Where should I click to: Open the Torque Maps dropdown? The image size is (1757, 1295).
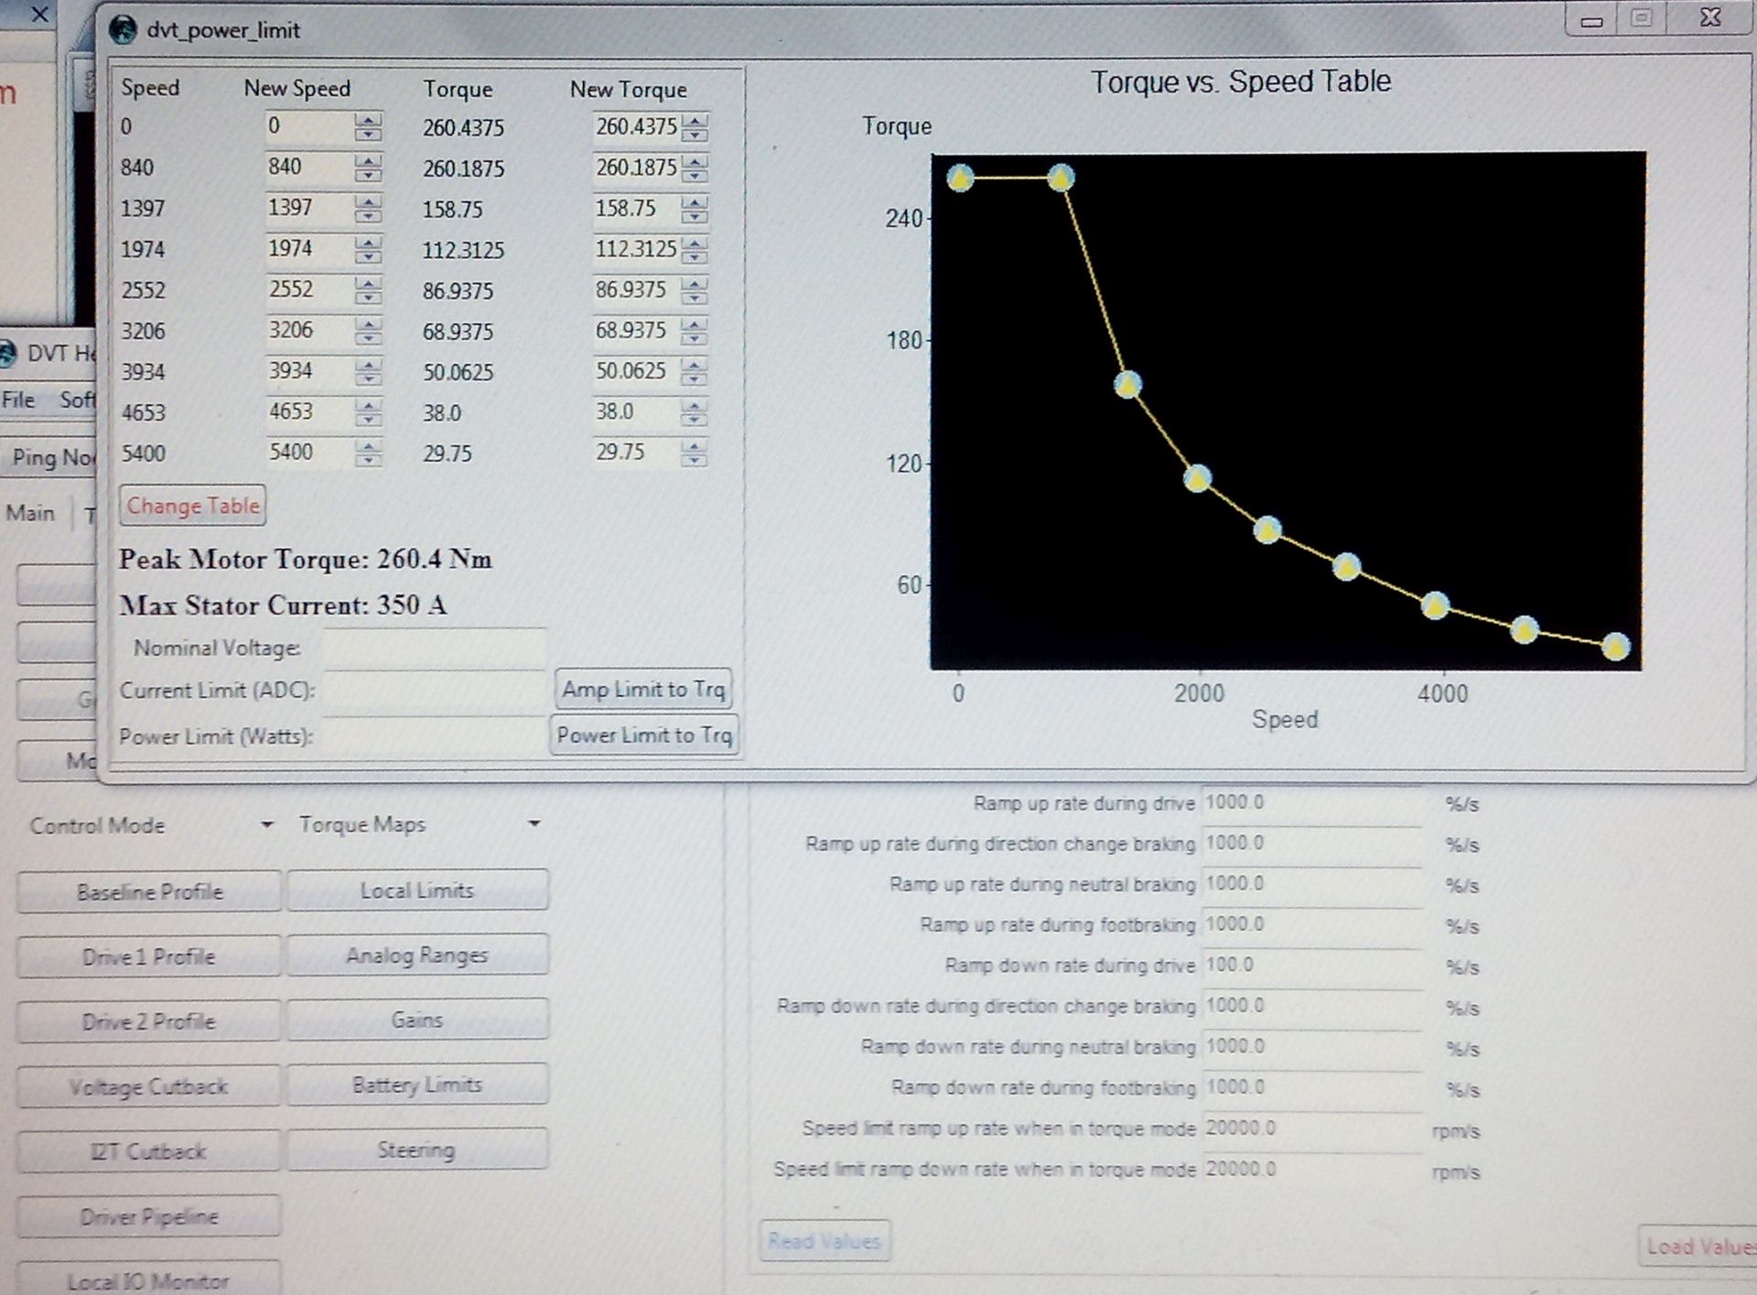pos(419,824)
